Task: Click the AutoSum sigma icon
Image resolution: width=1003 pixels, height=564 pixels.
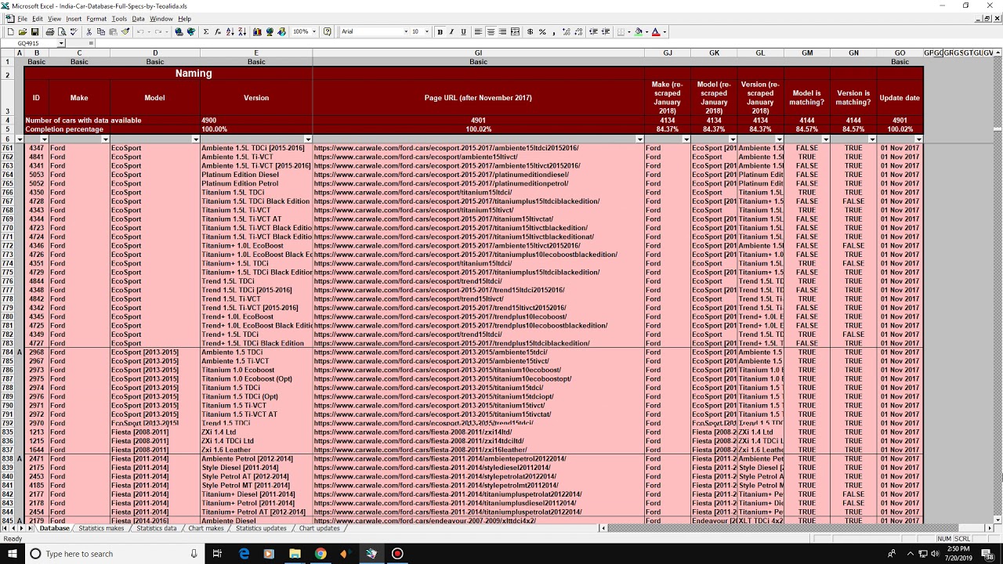Action: coord(206,31)
